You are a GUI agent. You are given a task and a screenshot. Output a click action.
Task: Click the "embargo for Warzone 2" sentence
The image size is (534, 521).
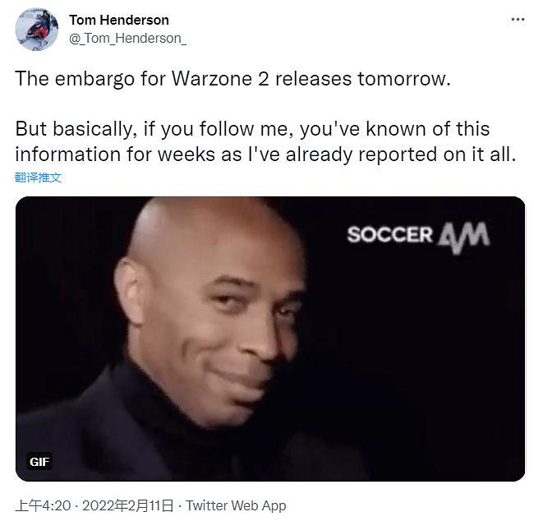tap(232, 79)
